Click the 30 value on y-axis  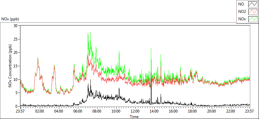pos(16,26)
